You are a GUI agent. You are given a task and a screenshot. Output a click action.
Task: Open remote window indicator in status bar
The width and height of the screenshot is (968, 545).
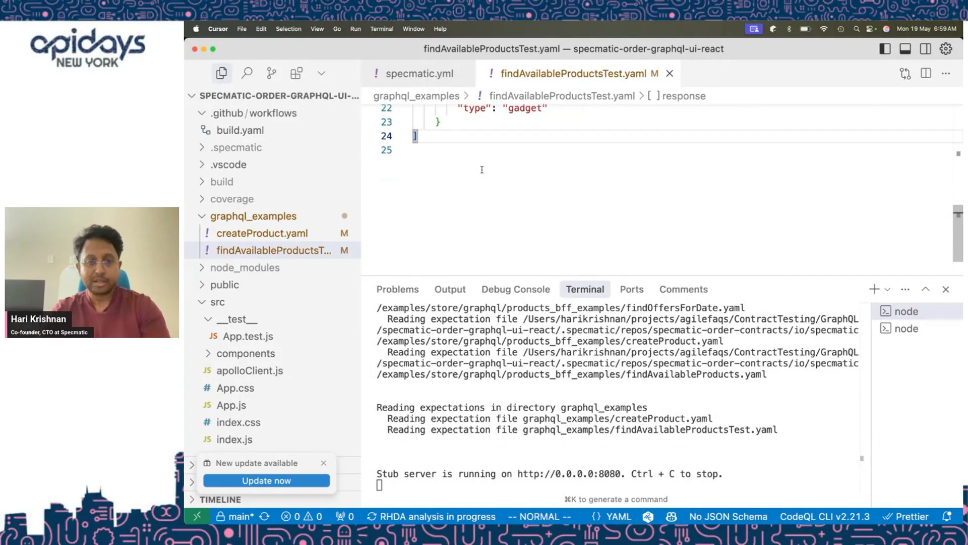(x=197, y=516)
